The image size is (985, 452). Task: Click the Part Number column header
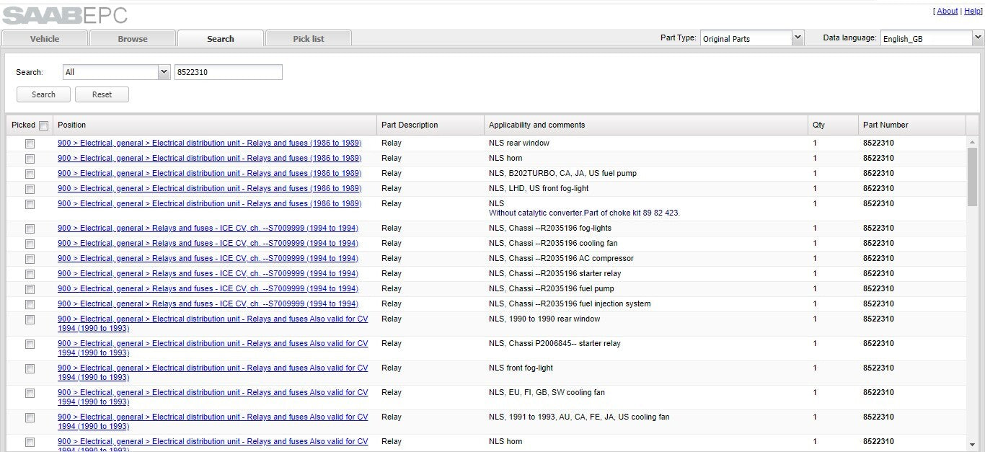pyautogui.click(x=912, y=125)
